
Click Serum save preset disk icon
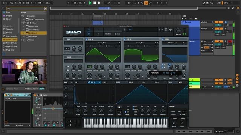point(124,30)
